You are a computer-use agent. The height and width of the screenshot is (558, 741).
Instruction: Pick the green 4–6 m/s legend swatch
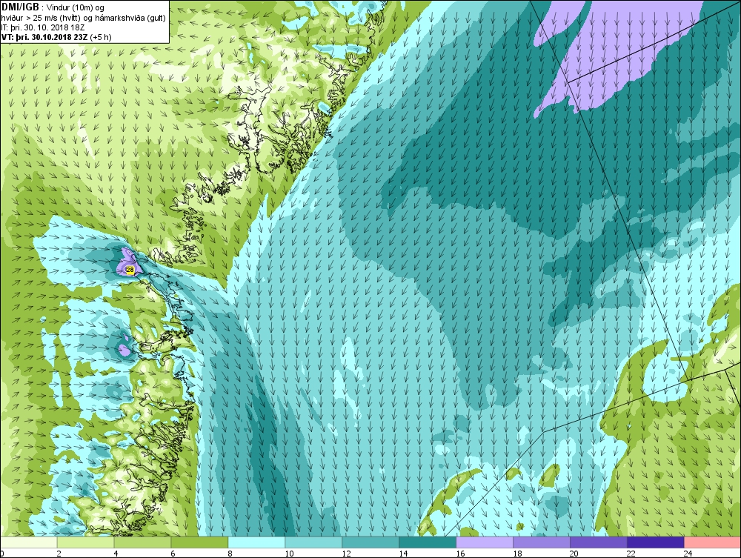(x=142, y=542)
